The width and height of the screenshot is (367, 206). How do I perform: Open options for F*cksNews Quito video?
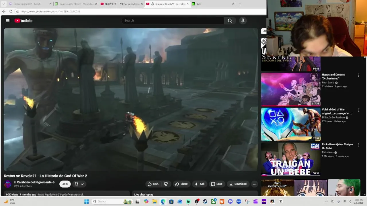[359, 145]
